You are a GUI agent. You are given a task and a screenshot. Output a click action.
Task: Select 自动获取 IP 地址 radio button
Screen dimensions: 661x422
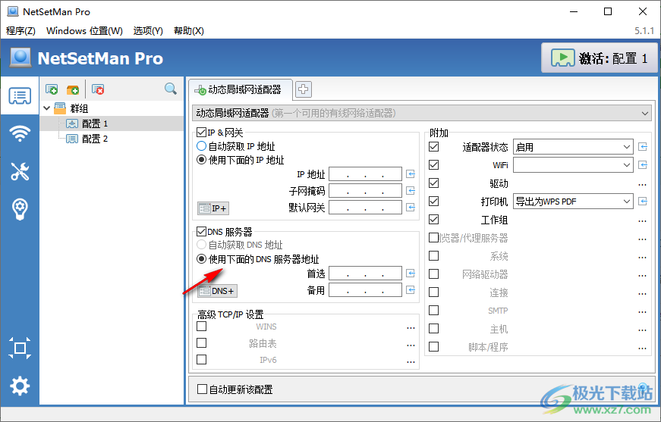click(202, 146)
